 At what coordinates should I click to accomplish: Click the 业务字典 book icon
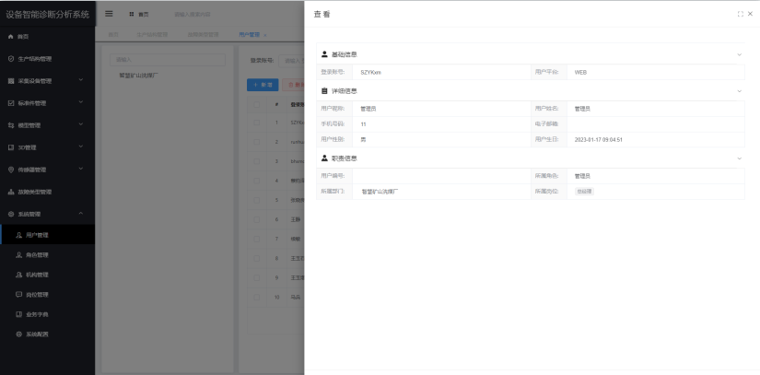coord(19,314)
